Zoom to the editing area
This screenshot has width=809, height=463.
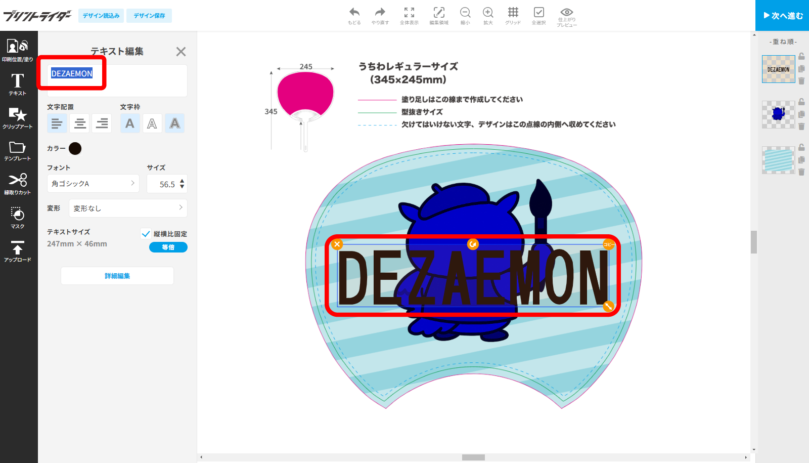click(x=439, y=16)
